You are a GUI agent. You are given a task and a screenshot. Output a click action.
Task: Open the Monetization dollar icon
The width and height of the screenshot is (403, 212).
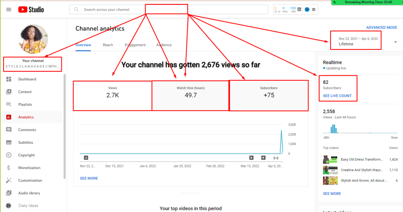(x=9, y=168)
